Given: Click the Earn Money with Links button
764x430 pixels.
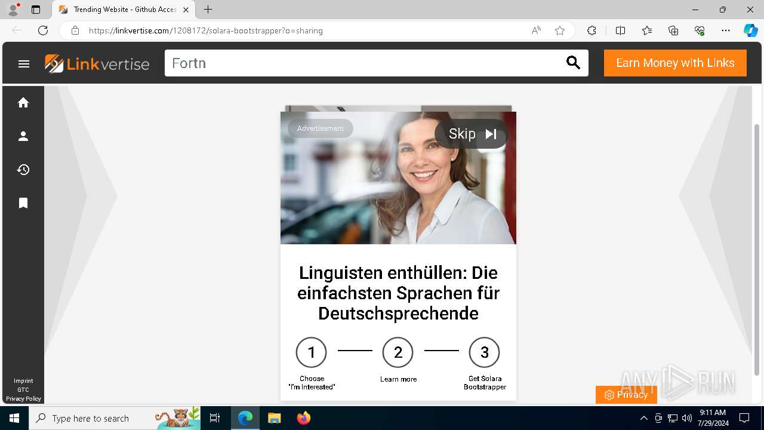Looking at the screenshot, I should click(x=675, y=63).
